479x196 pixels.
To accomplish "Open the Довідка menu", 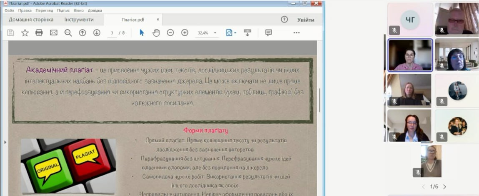I will point(95,10).
